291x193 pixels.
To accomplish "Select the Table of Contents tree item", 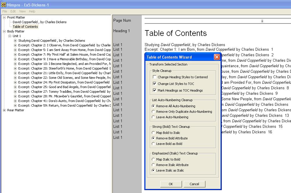I will 25,27.
